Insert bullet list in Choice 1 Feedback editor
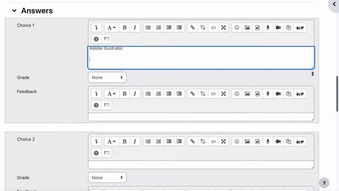 pos(148,94)
